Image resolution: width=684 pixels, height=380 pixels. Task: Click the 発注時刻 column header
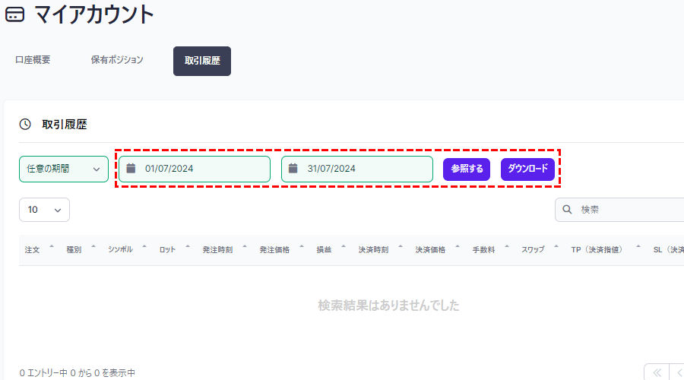[217, 250]
